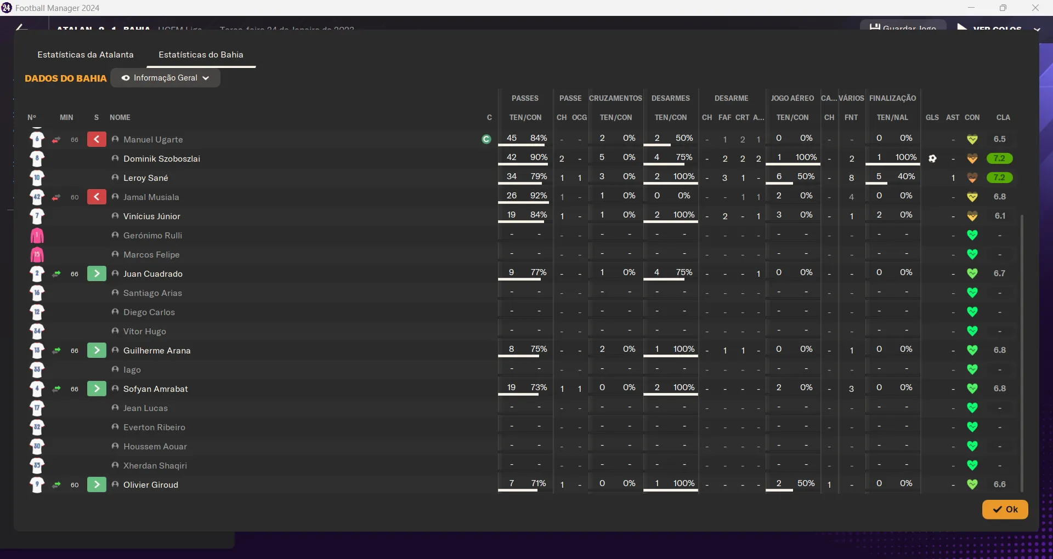Sort by the FNT column header

pyautogui.click(x=851, y=117)
